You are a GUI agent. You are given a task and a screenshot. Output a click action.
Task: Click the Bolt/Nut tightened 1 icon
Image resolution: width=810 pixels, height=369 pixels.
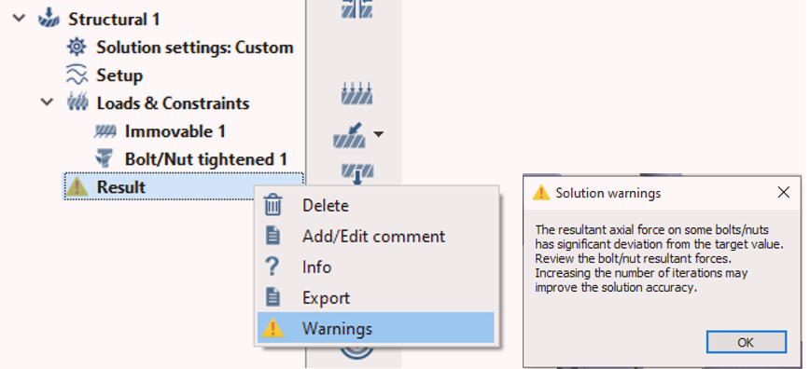(x=105, y=159)
